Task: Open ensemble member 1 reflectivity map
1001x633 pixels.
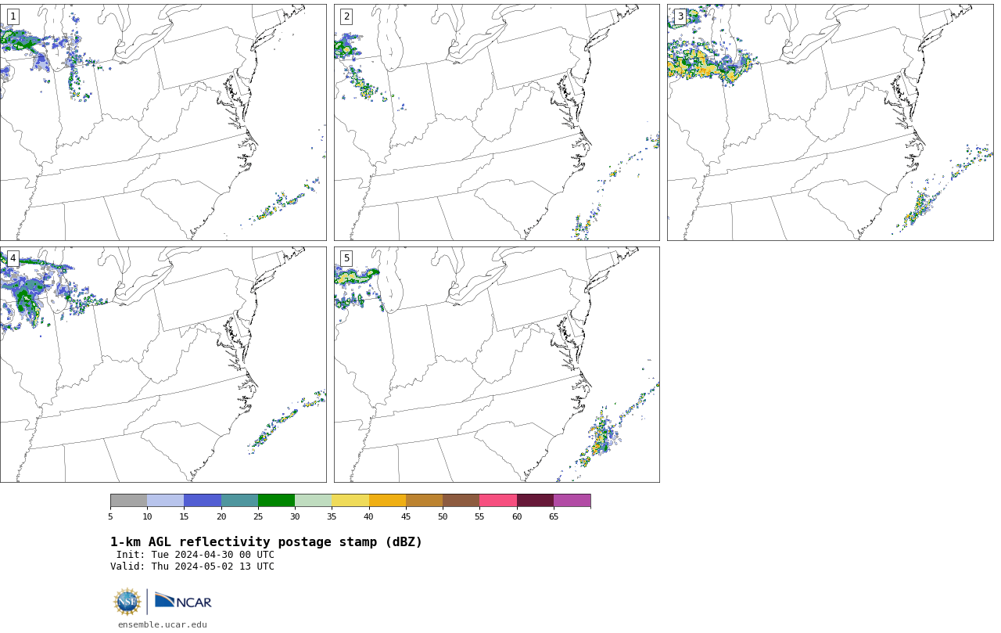Action: pos(163,122)
